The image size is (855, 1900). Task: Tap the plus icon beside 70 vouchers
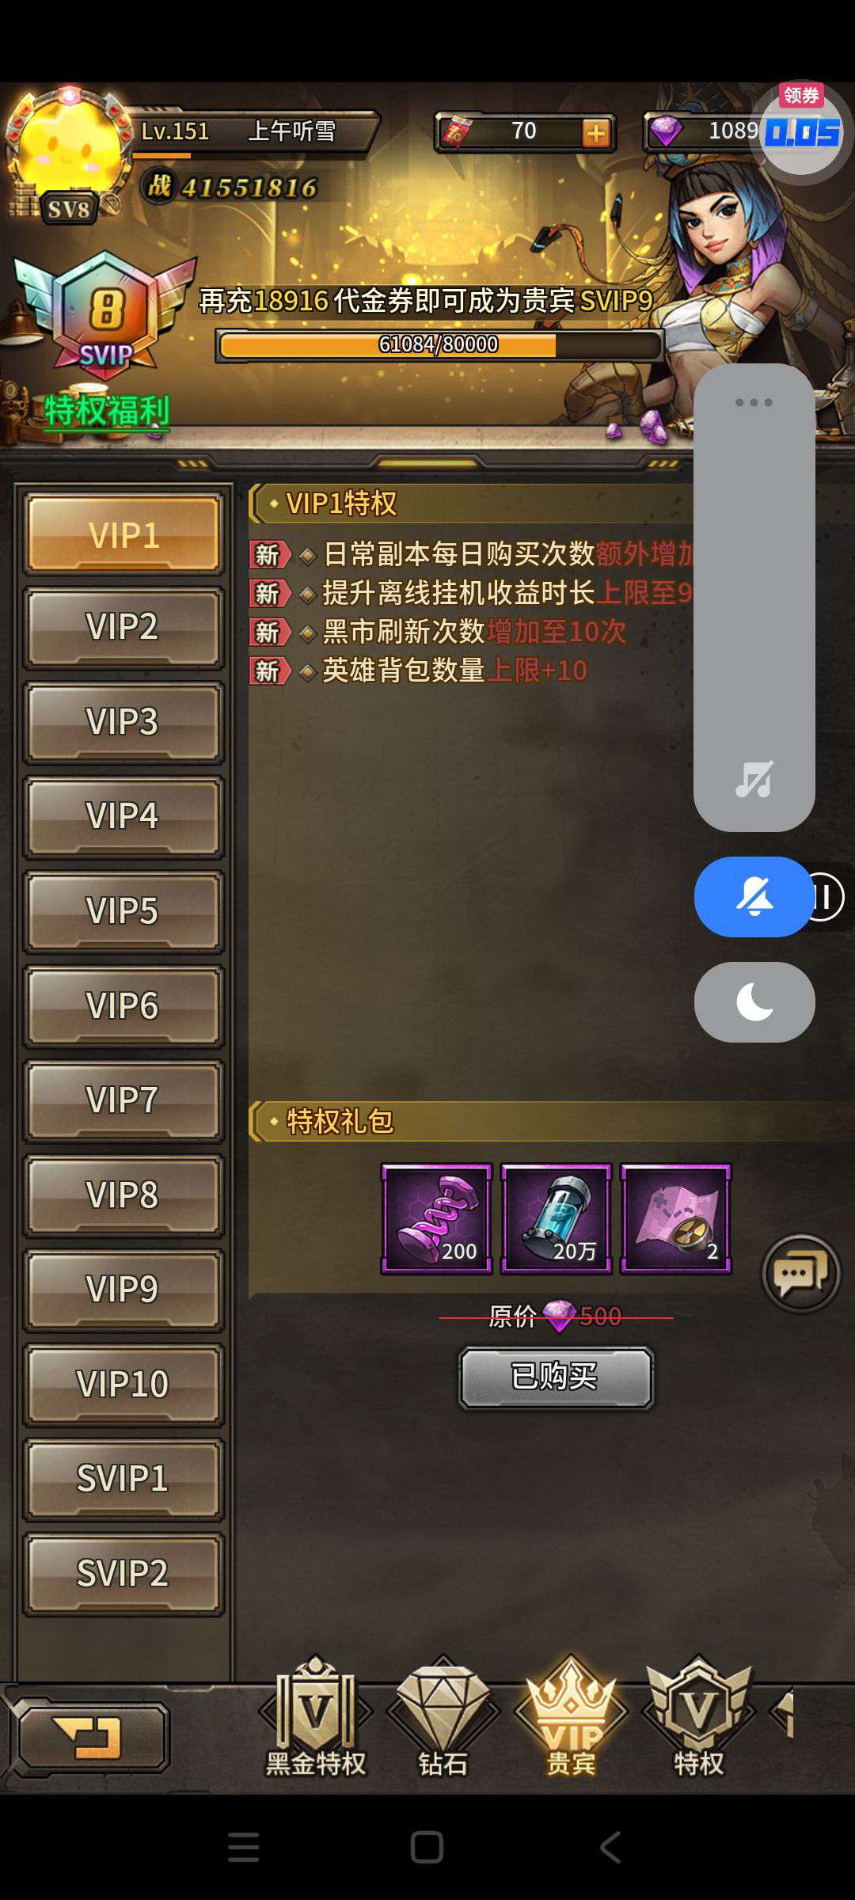pyautogui.click(x=596, y=133)
